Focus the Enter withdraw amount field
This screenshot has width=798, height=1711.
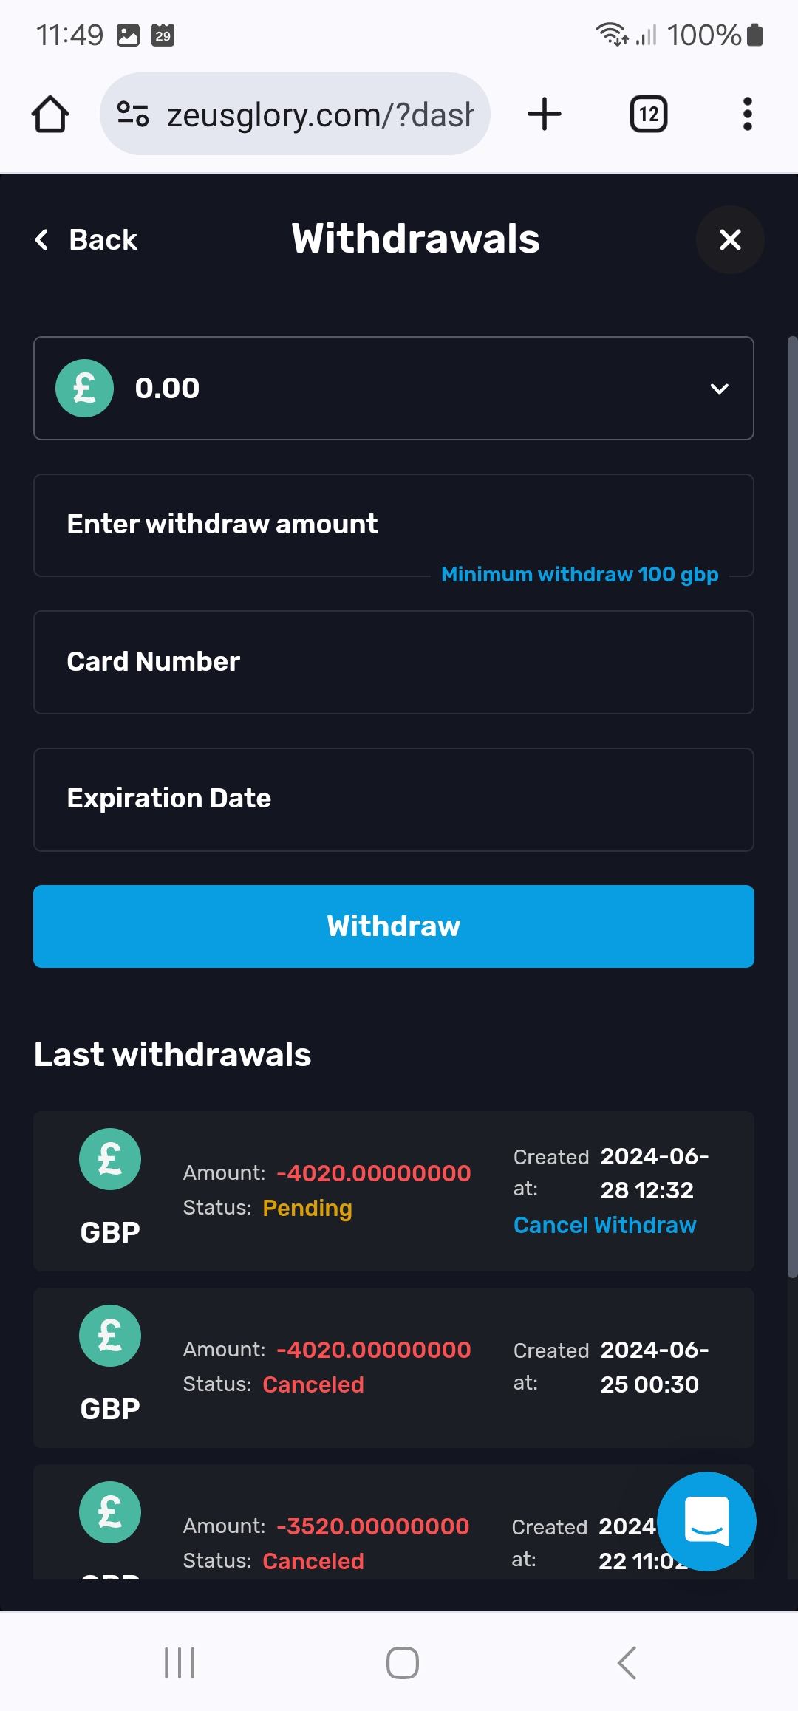click(x=393, y=525)
